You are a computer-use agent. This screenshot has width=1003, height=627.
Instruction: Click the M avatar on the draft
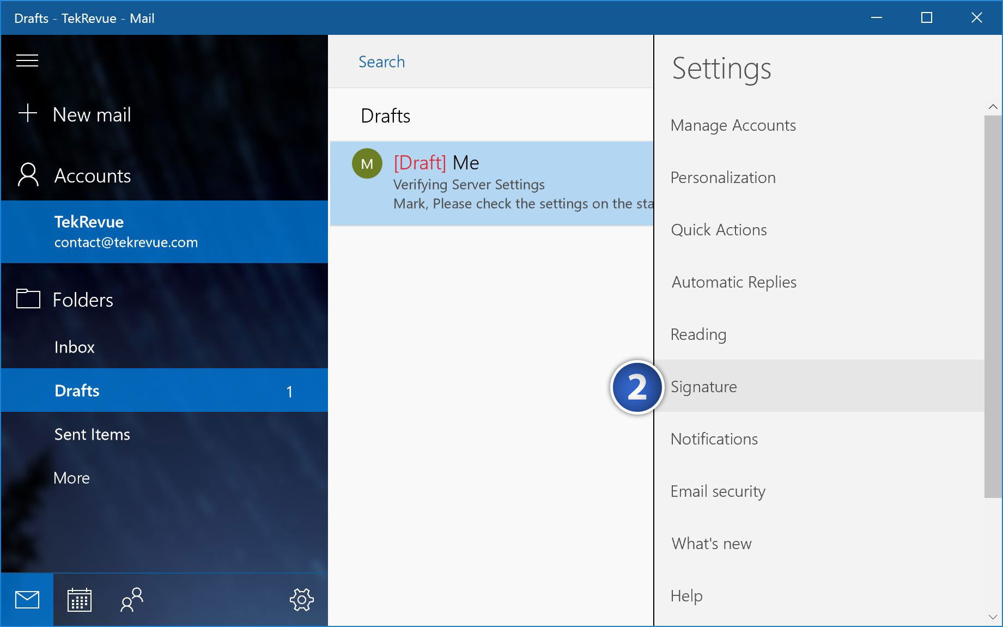[x=367, y=163]
